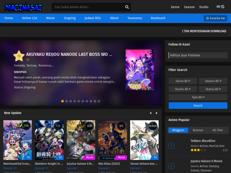Click 'Episode 23' under Mairimashita Iruma
231x173 pixels.
(x=10, y=168)
